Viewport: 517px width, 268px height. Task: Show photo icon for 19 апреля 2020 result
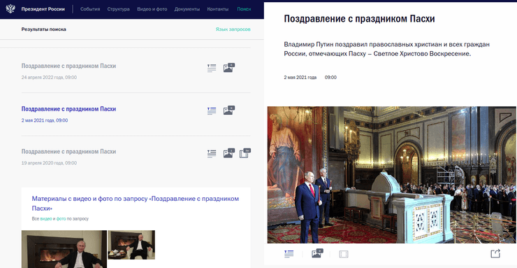coord(229,153)
